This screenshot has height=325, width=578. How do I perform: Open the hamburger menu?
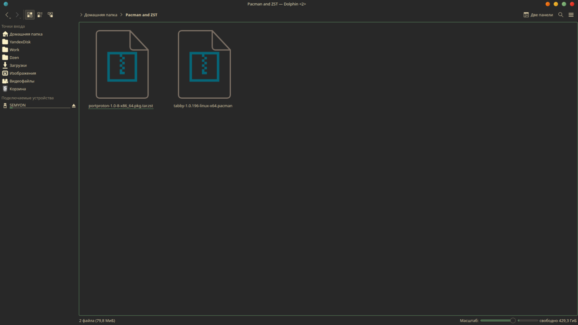tap(571, 15)
